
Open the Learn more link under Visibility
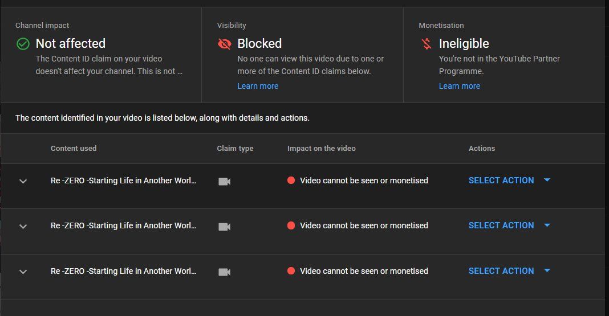(258, 86)
